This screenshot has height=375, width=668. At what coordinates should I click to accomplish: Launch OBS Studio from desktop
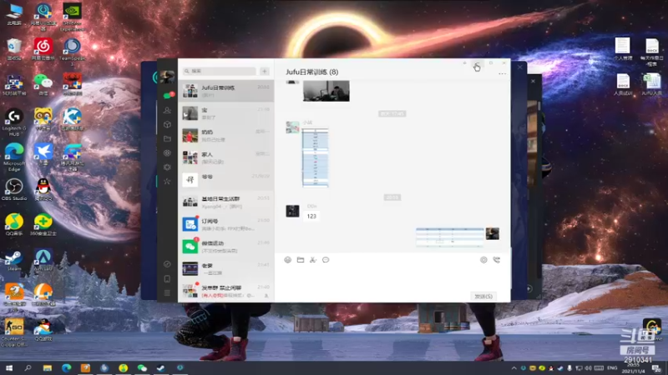click(14, 189)
